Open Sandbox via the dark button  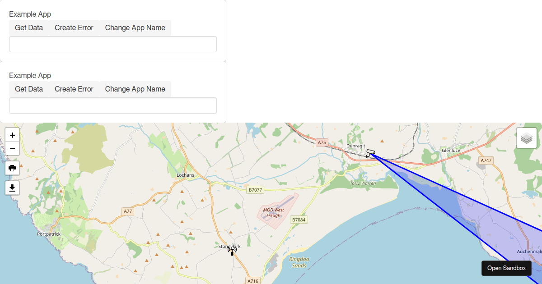pos(506,268)
